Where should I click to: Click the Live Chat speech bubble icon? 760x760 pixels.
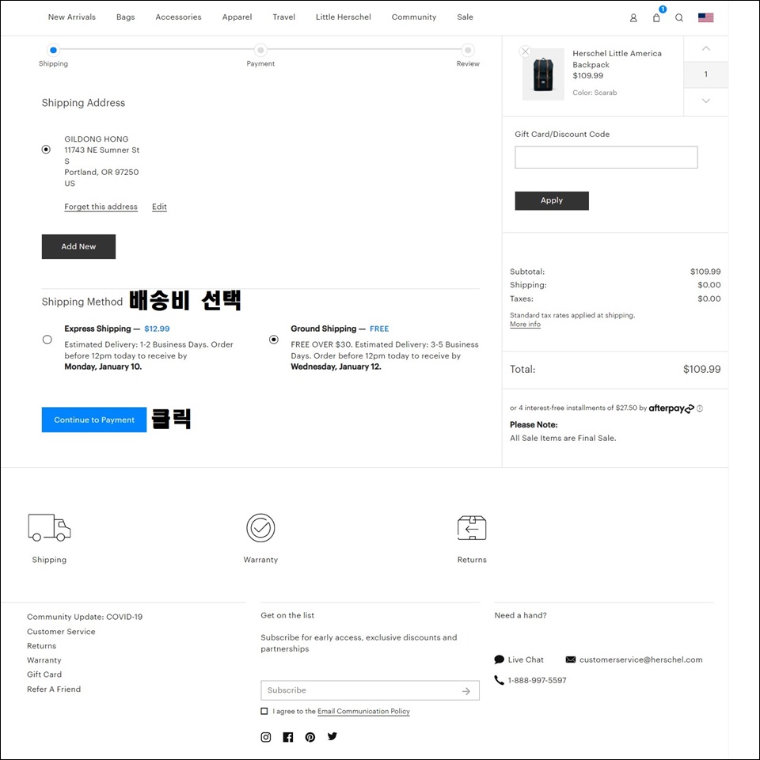499,659
